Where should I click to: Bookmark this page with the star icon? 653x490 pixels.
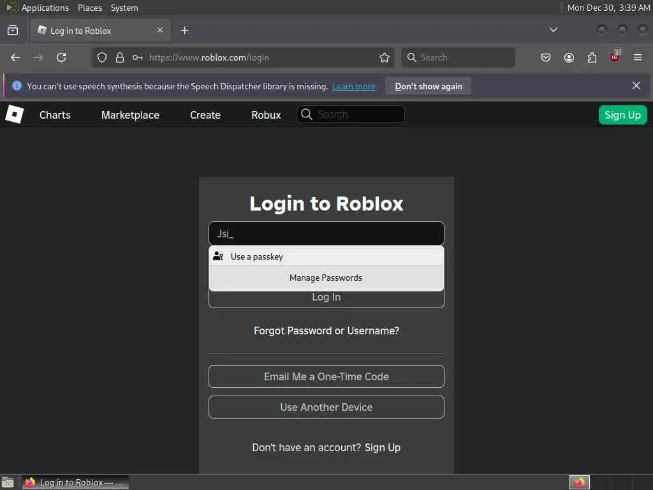pyautogui.click(x=385, y=57)
